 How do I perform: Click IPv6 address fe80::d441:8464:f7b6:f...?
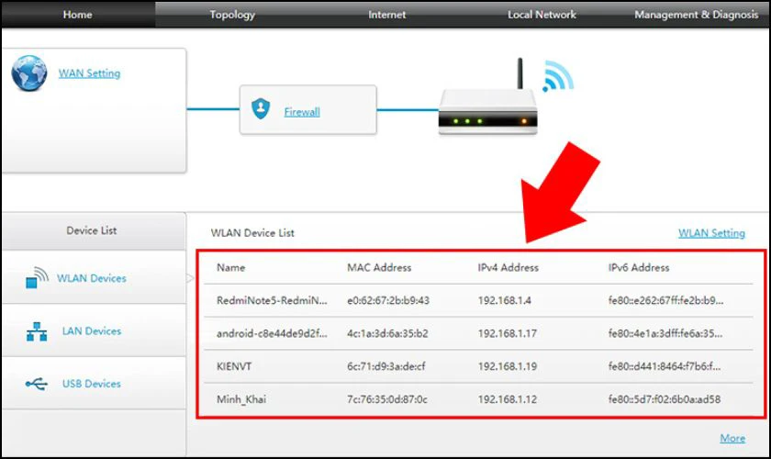point(665,366)
